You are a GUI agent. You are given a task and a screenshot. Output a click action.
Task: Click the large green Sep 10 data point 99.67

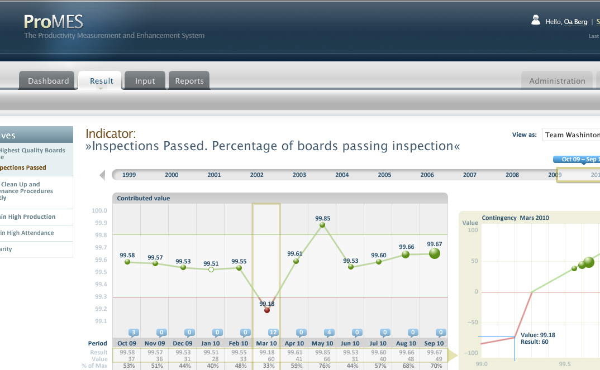point(434,253)
